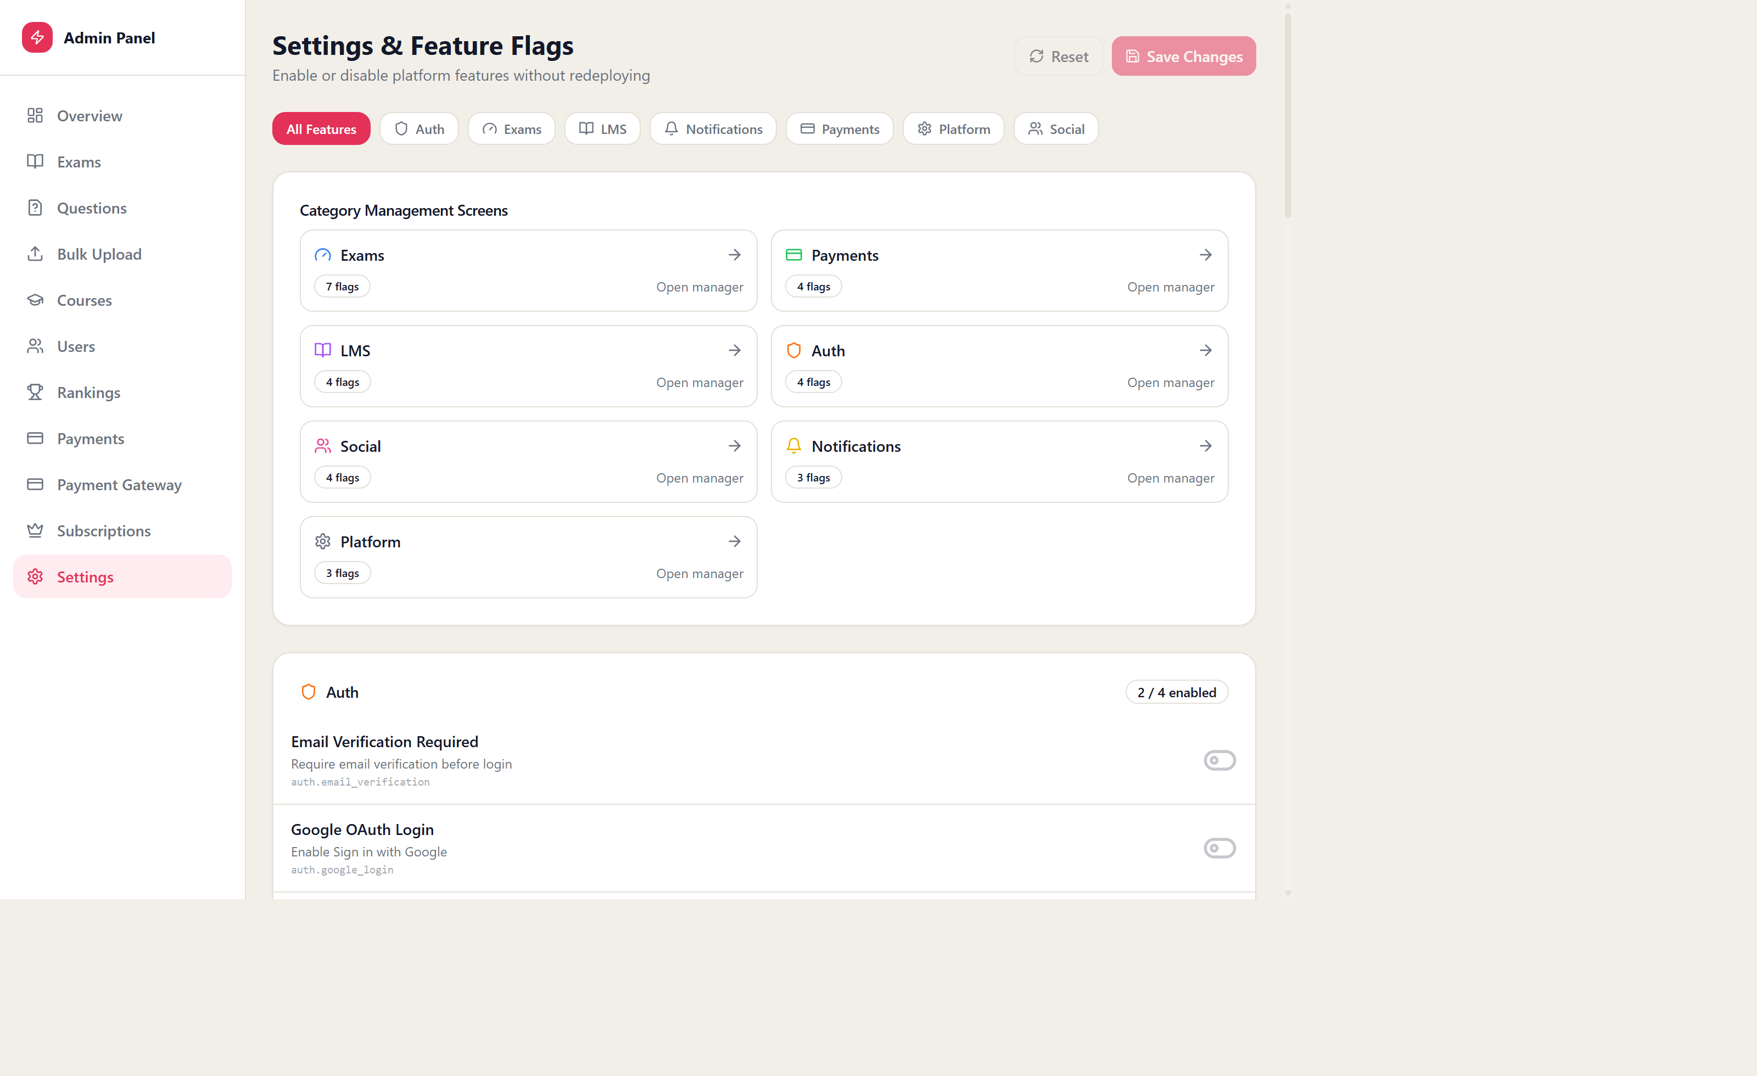Toggle Email Verification Required switch

[1219, 760]
